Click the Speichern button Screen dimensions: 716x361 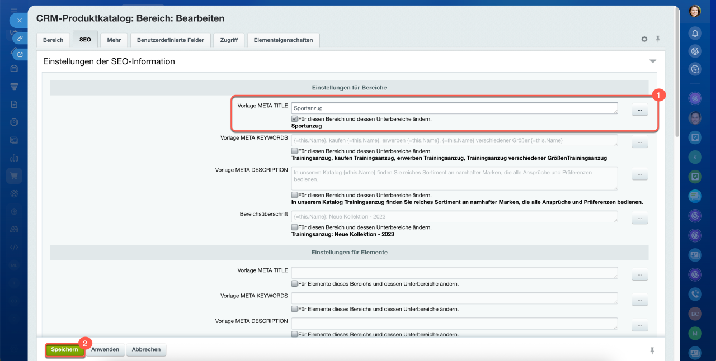[x=64, y=350]
